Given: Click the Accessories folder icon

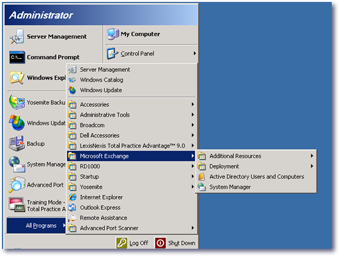Looking at the screenshot, I should point(73,104).
